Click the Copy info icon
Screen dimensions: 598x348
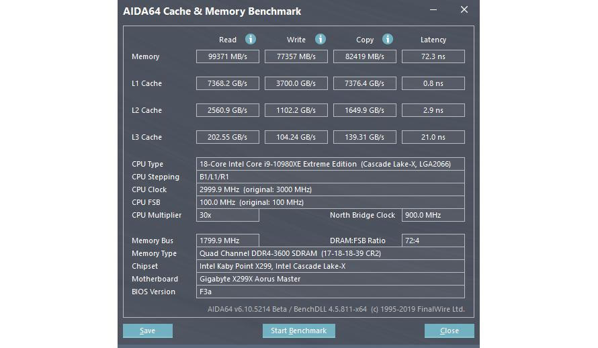(388, 39)
